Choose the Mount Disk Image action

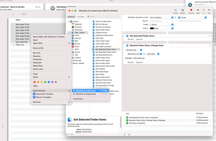[x=103, y=61]
